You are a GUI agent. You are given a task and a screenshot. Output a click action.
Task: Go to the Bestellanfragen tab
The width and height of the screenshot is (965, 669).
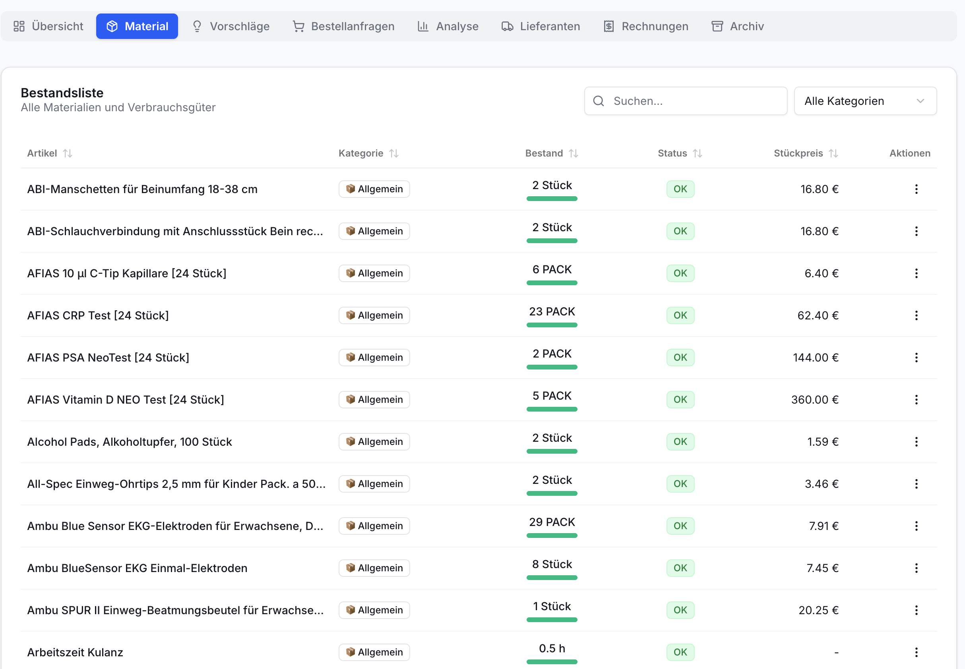tap(343, 26)
